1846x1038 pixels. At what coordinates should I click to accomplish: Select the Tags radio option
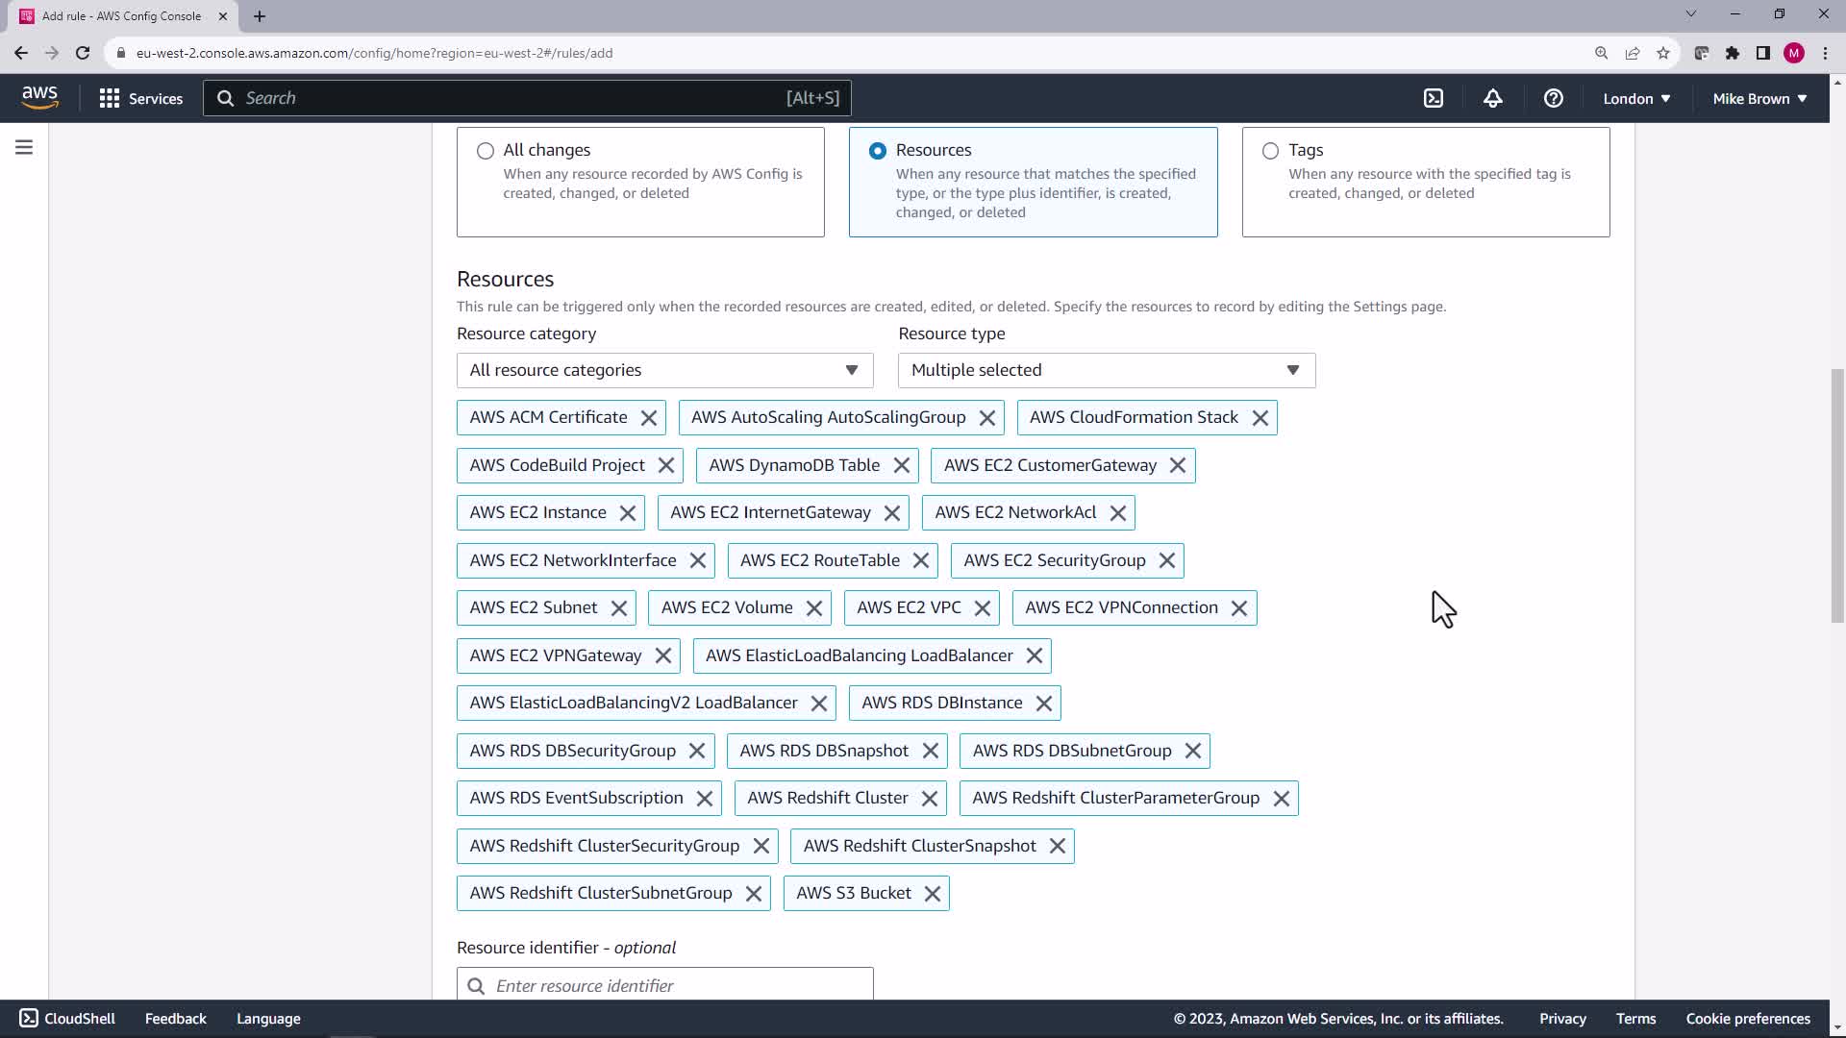pyautogui.click(x=1270, y=151)
